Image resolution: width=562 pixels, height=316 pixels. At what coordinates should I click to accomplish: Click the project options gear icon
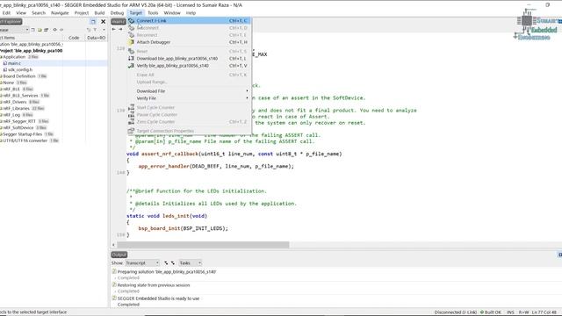(54, 30)
